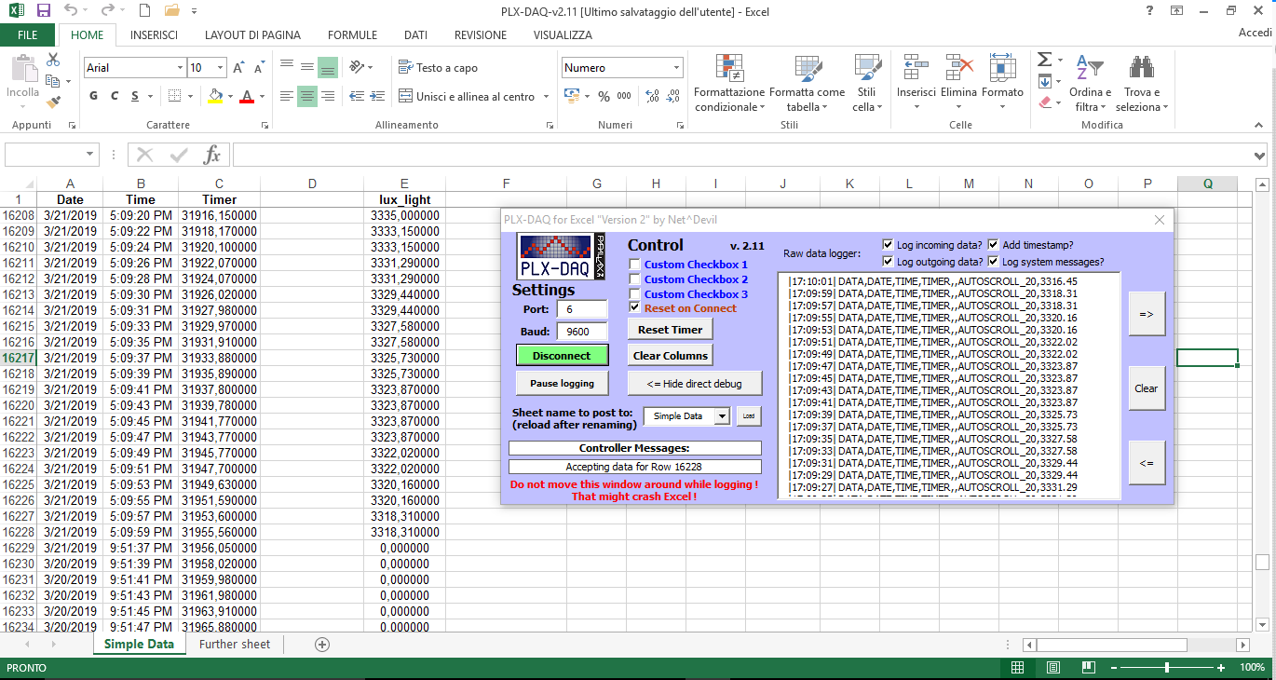The height and width of the screenshot is (680, 1276).
Task: Click the thousands separator 000 icon
Action: (x=624, y=96)
